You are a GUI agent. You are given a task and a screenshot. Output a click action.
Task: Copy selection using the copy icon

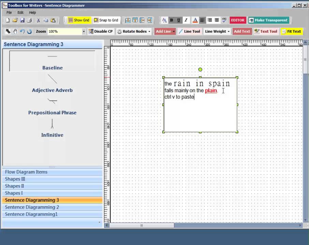46,20
